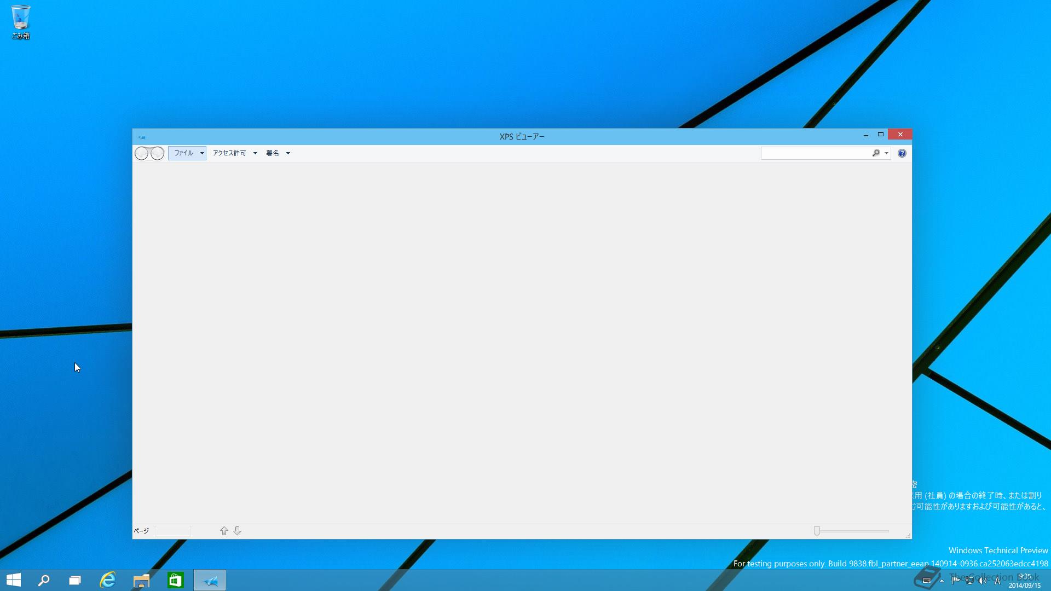Launch Internet Explorer from taskbar
This screenshot has height=591, width=1051.
coord(108,580)
